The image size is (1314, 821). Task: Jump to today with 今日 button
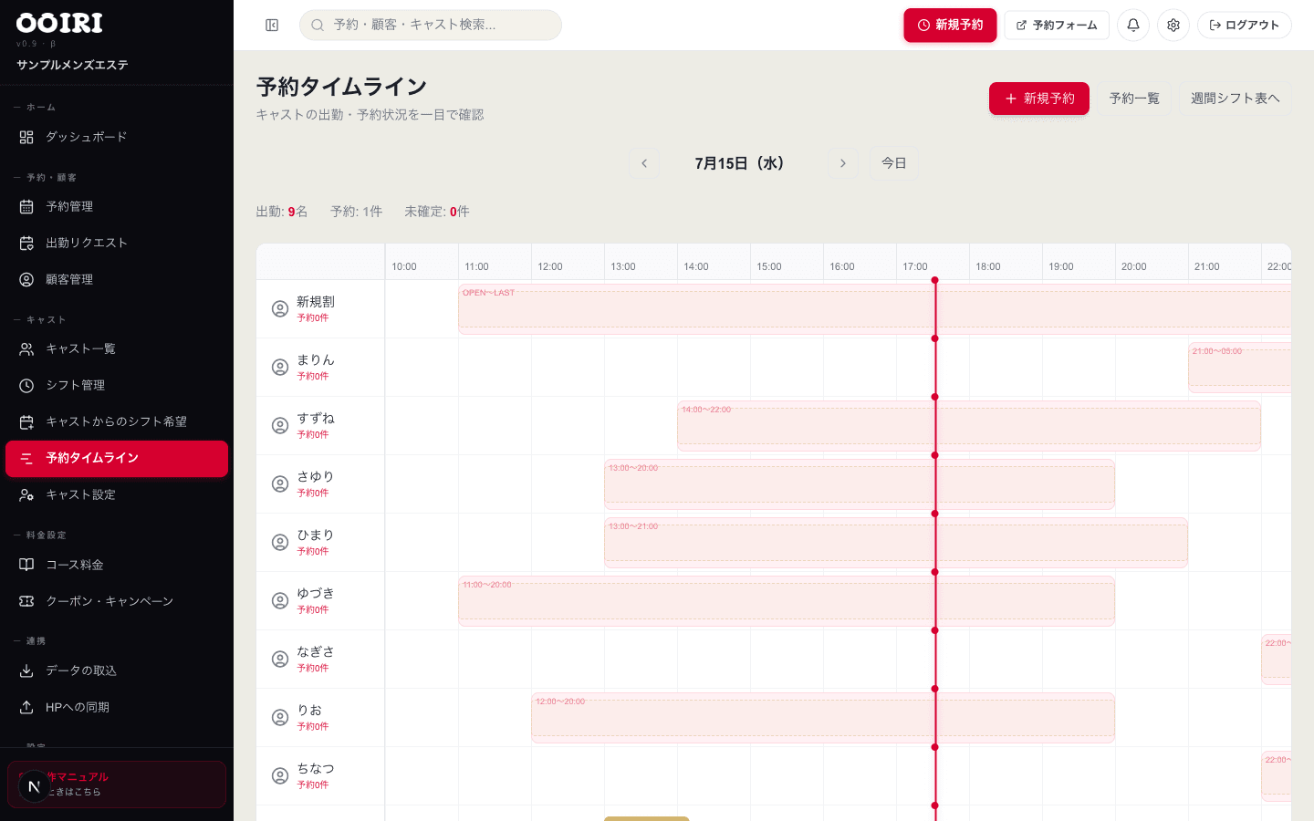coord(893,163)
